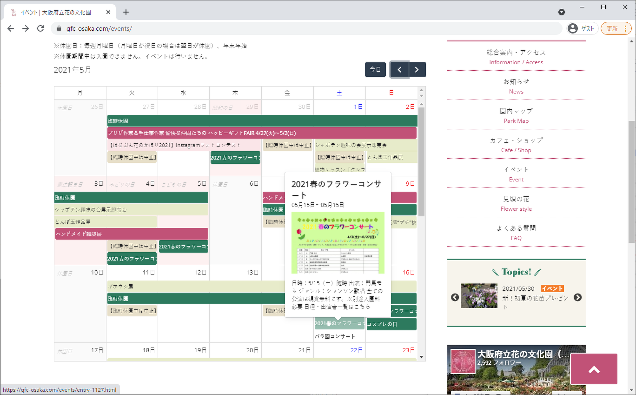Click the scroll-to-top pink arrow button
The width and height of the screenshot is (636, 395).
(x=594, y=369)
